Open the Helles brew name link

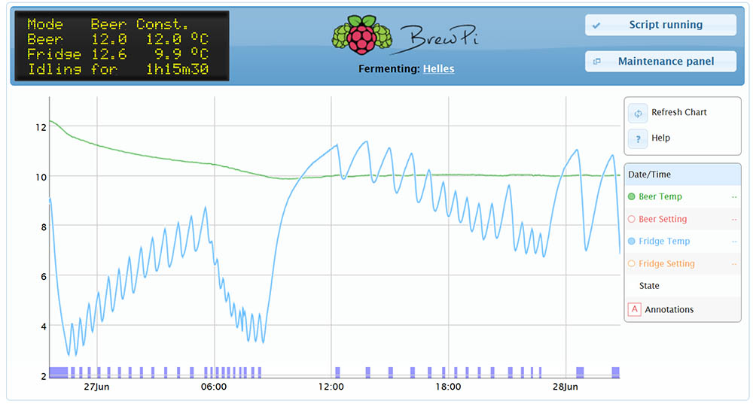[x=438, y=68]
